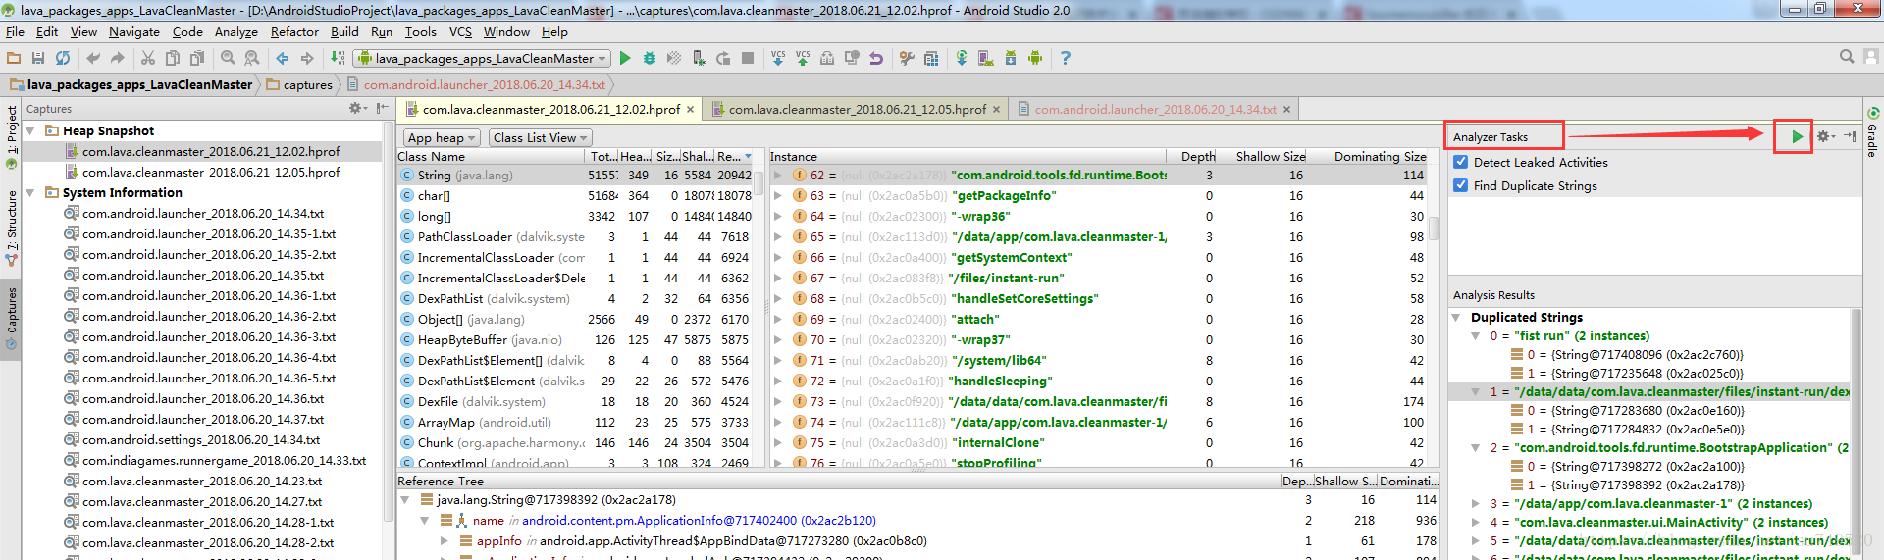Collapse the System Information tree node
This screenshot has width=1884, height=560.
pos(30,192)
